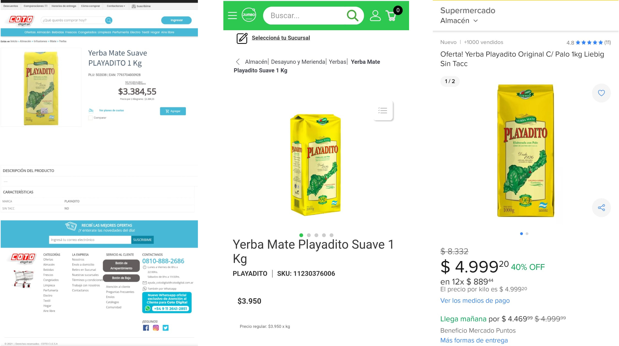Viewport: 619px width, 346px height.
Task: Add Playadito to favorites with heart icon
Action: pos(601,93)
